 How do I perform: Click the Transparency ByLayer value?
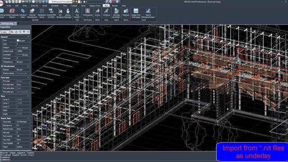pyautogui.click(x=23, y=62)
